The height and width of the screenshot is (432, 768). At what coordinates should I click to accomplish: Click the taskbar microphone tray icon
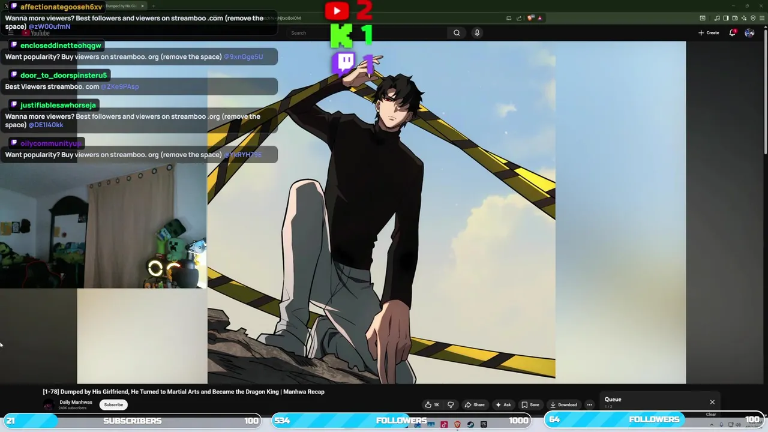click(x=721, y=425)
